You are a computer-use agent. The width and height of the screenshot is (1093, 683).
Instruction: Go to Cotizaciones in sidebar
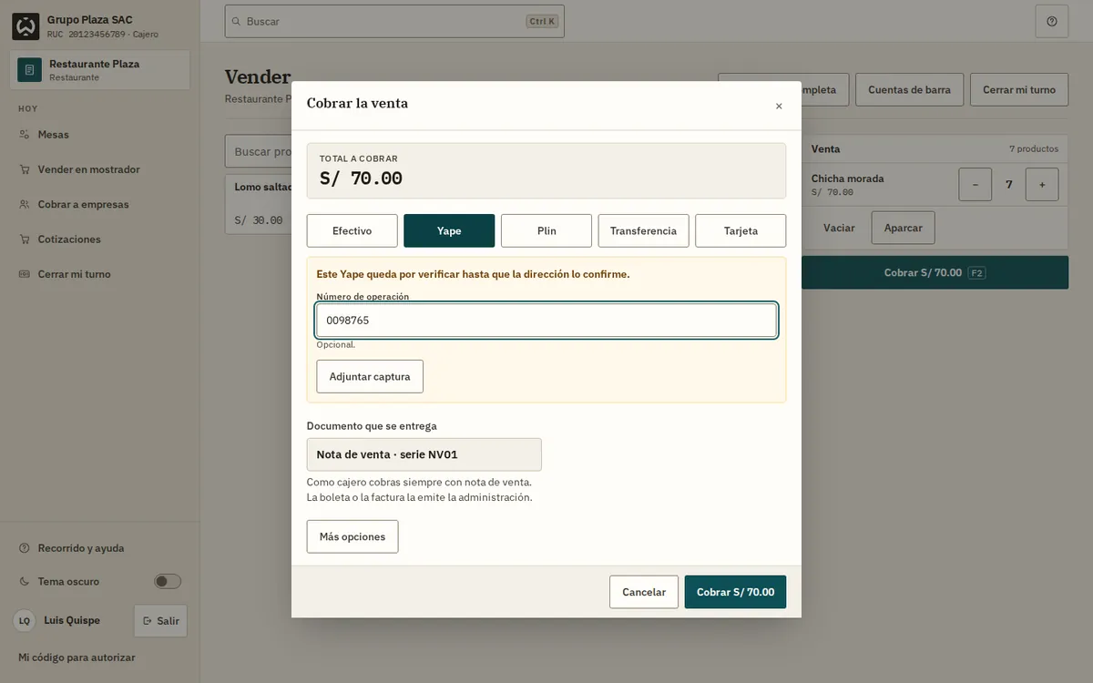point(100,240)
